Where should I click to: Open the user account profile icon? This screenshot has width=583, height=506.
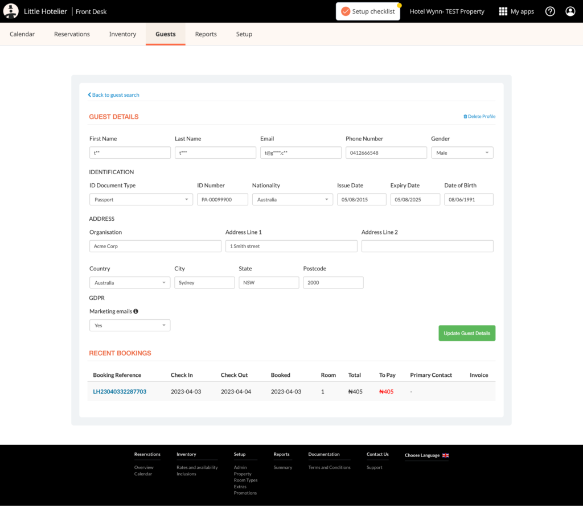click(570, 11)
